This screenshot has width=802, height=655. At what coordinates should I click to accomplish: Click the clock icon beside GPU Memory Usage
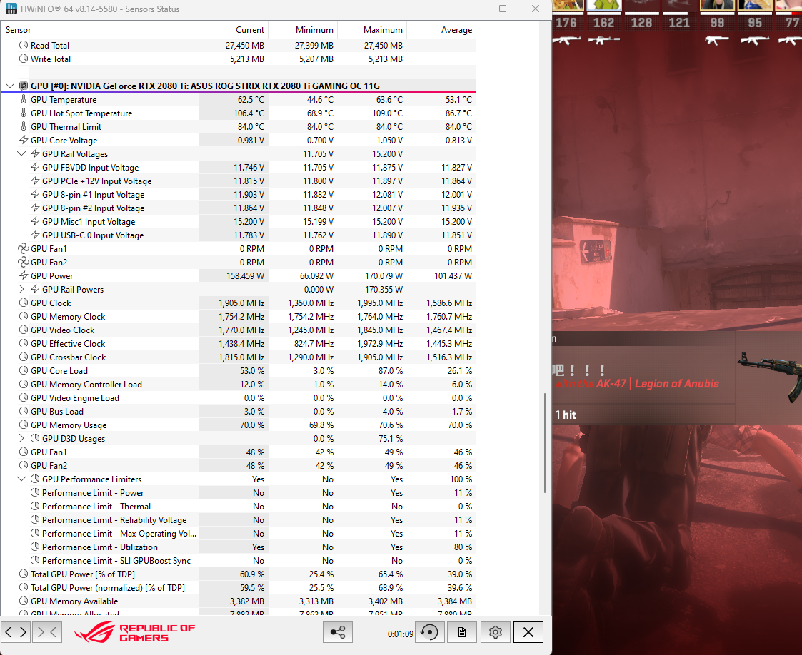(24, 425)
